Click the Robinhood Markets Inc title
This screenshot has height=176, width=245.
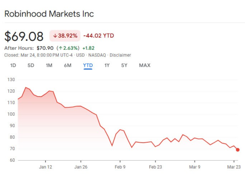click(49, 14)
